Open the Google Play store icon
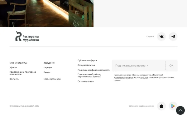187x117 pixels. (173, 106)
